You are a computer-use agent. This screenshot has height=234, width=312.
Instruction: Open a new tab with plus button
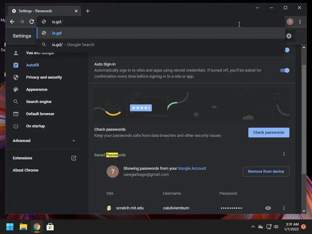click(88, 11)
